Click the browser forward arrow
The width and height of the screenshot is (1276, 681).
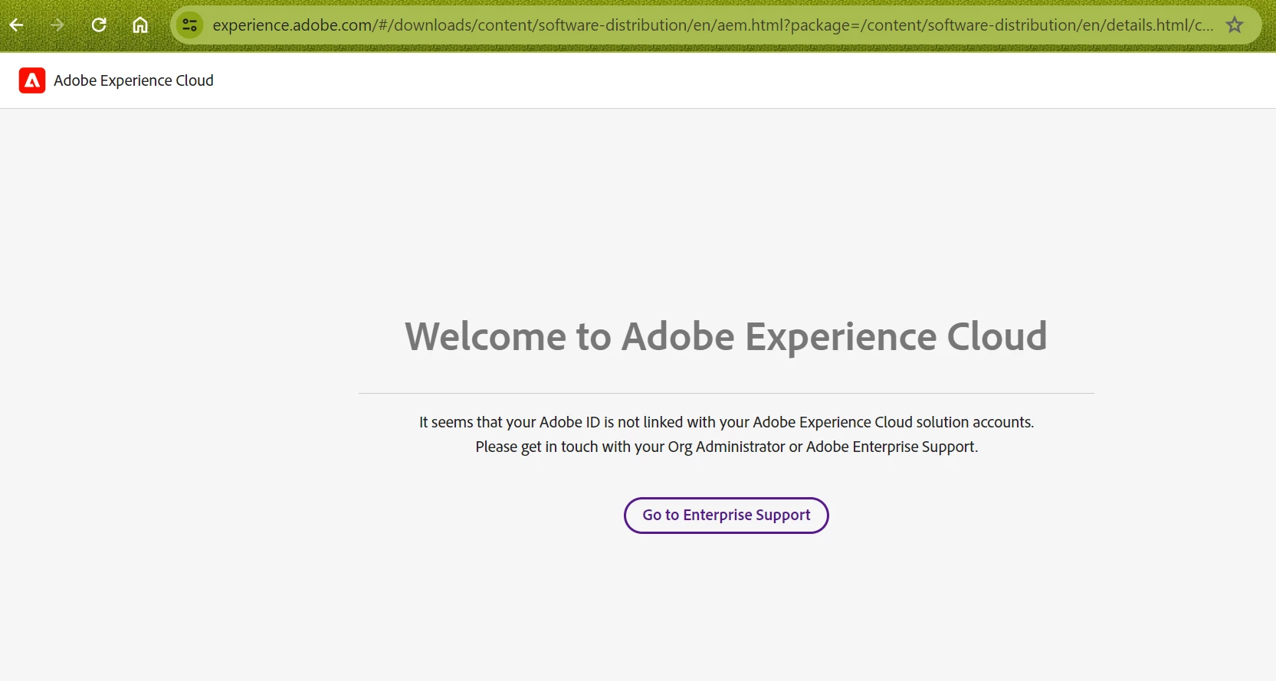tap(57, 25)
